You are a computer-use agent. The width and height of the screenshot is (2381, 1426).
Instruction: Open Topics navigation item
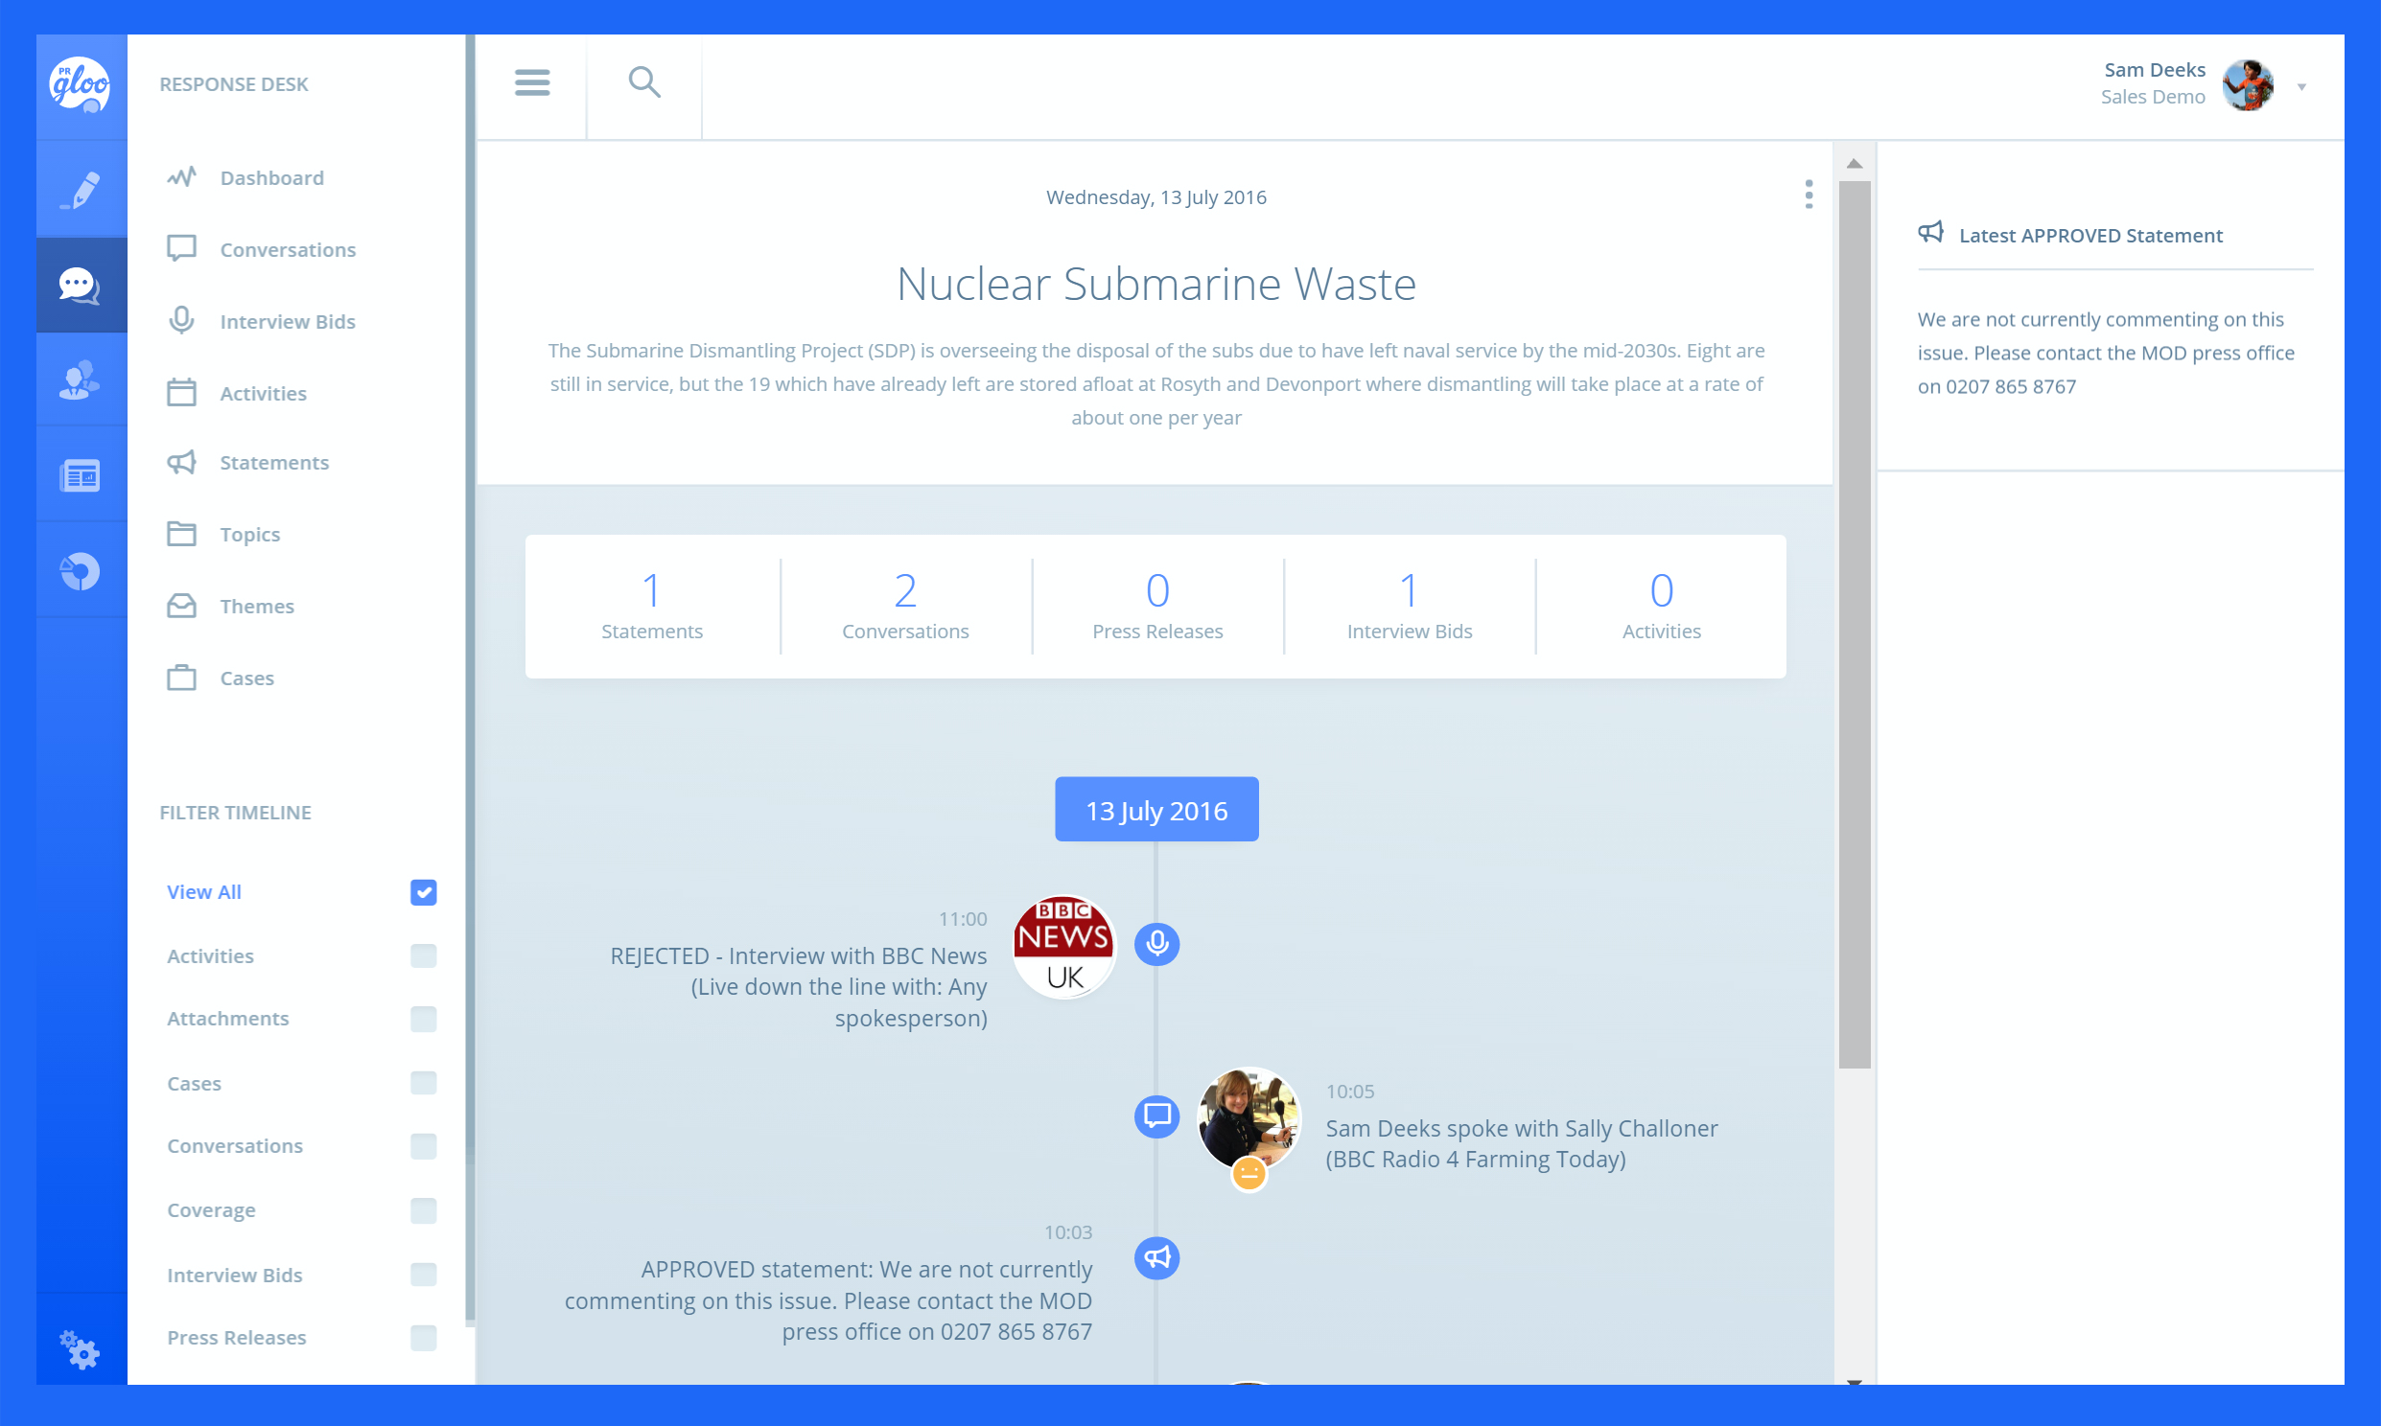click(x=250, y=534)
